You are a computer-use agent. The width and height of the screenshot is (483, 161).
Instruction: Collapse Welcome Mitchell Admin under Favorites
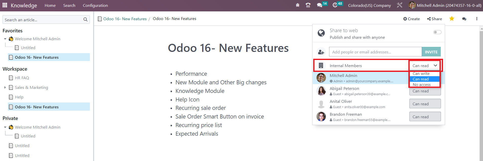pos(5,39)
